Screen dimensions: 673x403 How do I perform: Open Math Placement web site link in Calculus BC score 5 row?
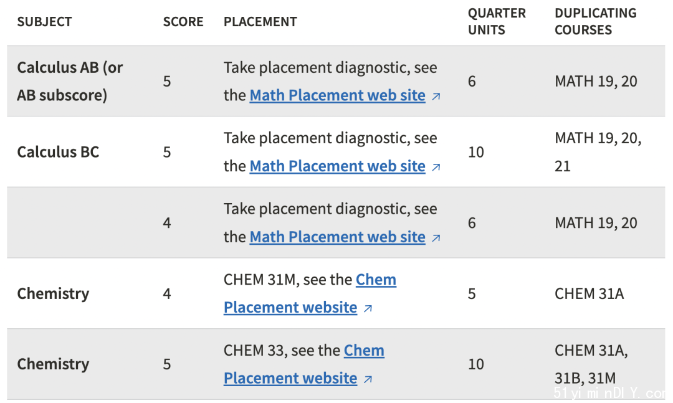[x=337, y=166]
